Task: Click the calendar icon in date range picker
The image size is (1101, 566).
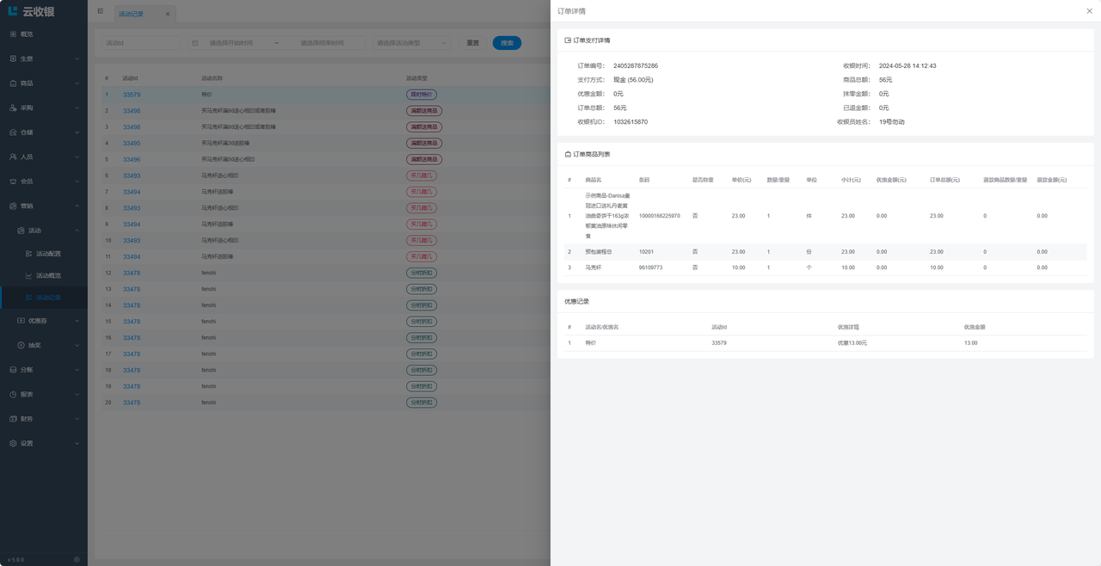Action: 195,43
